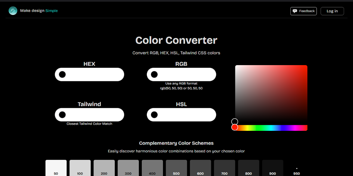The width and height of the screenshot is (353, 176).
Task: Click the color circle inside Tailwind field
Action: tap(62, 114)
